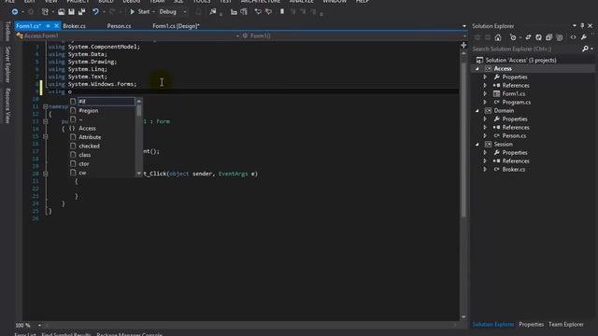Screen dimensions: 598x336
Task: Switch to the Team Explorer bottom tab
Action: coord(566,325)
